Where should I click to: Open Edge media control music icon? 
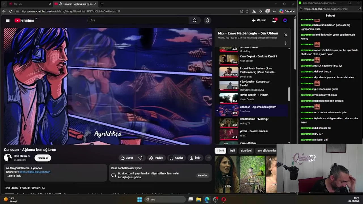click(x=254, y=11)
